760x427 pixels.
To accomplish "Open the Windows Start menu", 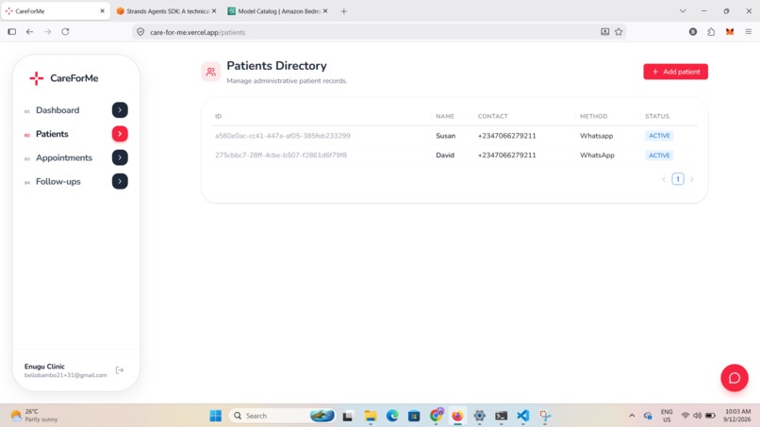I will 216,416.
